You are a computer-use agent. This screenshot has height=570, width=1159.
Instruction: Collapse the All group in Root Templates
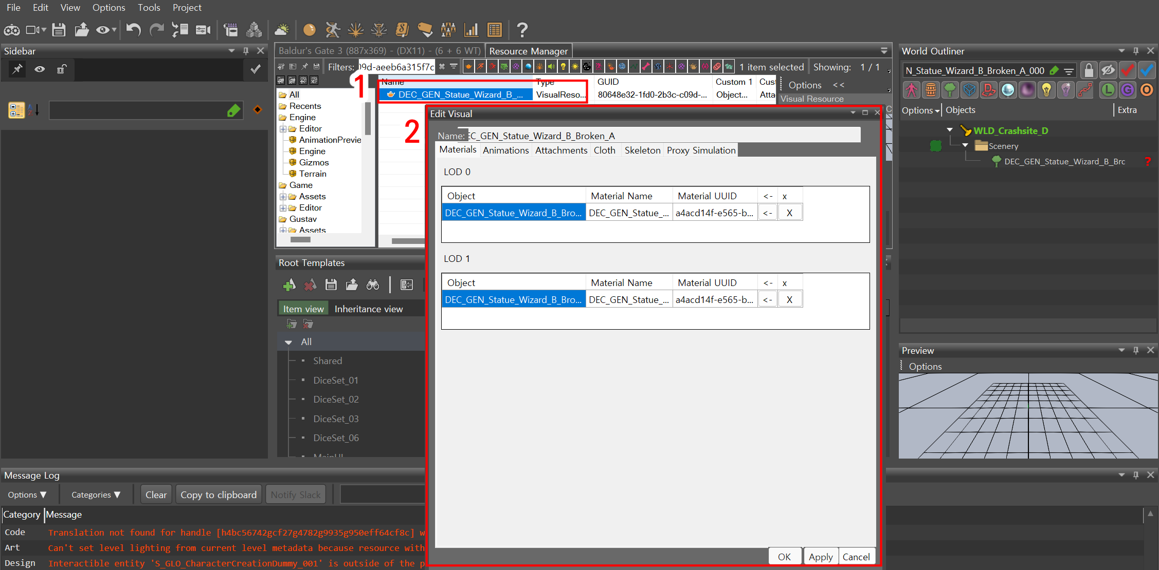(x=288, y=342)
